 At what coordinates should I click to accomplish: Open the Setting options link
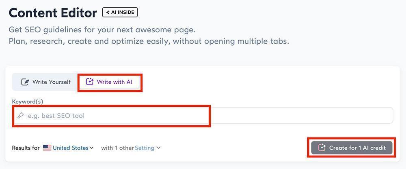(x=145, y=148)
